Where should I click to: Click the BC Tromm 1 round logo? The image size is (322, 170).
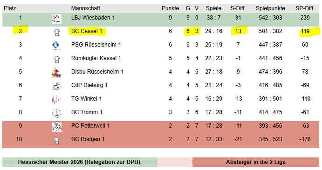[57, 113]
